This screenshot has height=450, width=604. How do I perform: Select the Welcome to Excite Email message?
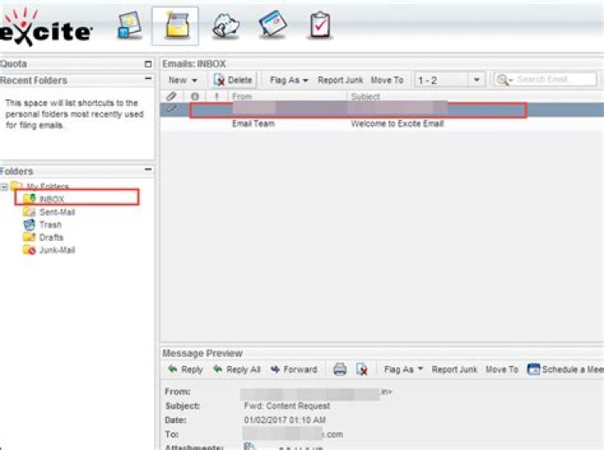[397, 124]
